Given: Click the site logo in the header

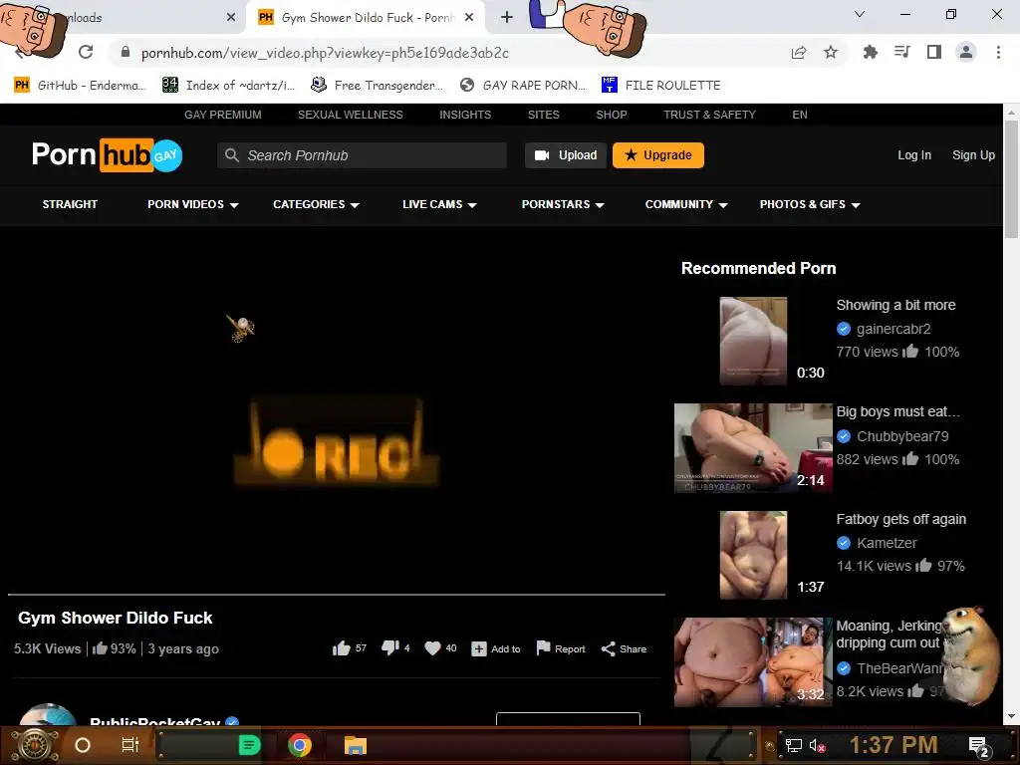Looking at the screenshot, I should pyautogui.click(x=108, y=154).
